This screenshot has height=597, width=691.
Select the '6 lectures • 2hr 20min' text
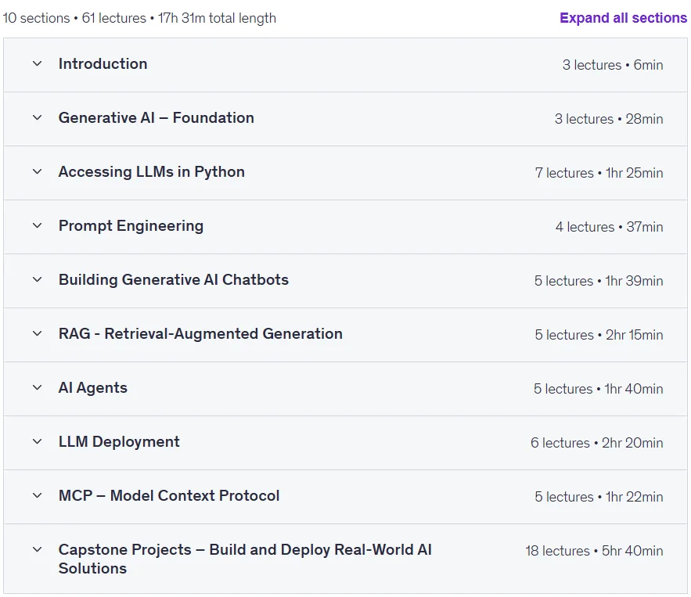coord(596,443)
